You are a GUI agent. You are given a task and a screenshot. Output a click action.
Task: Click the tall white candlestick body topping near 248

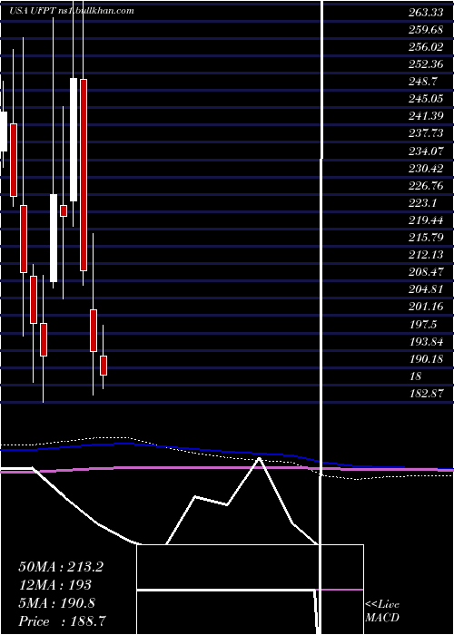coord(74,140)
